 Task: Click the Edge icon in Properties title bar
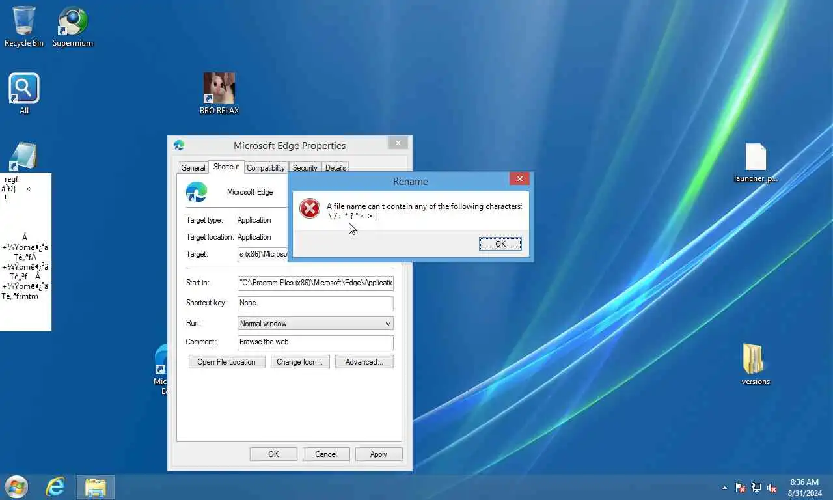point(179,145)
